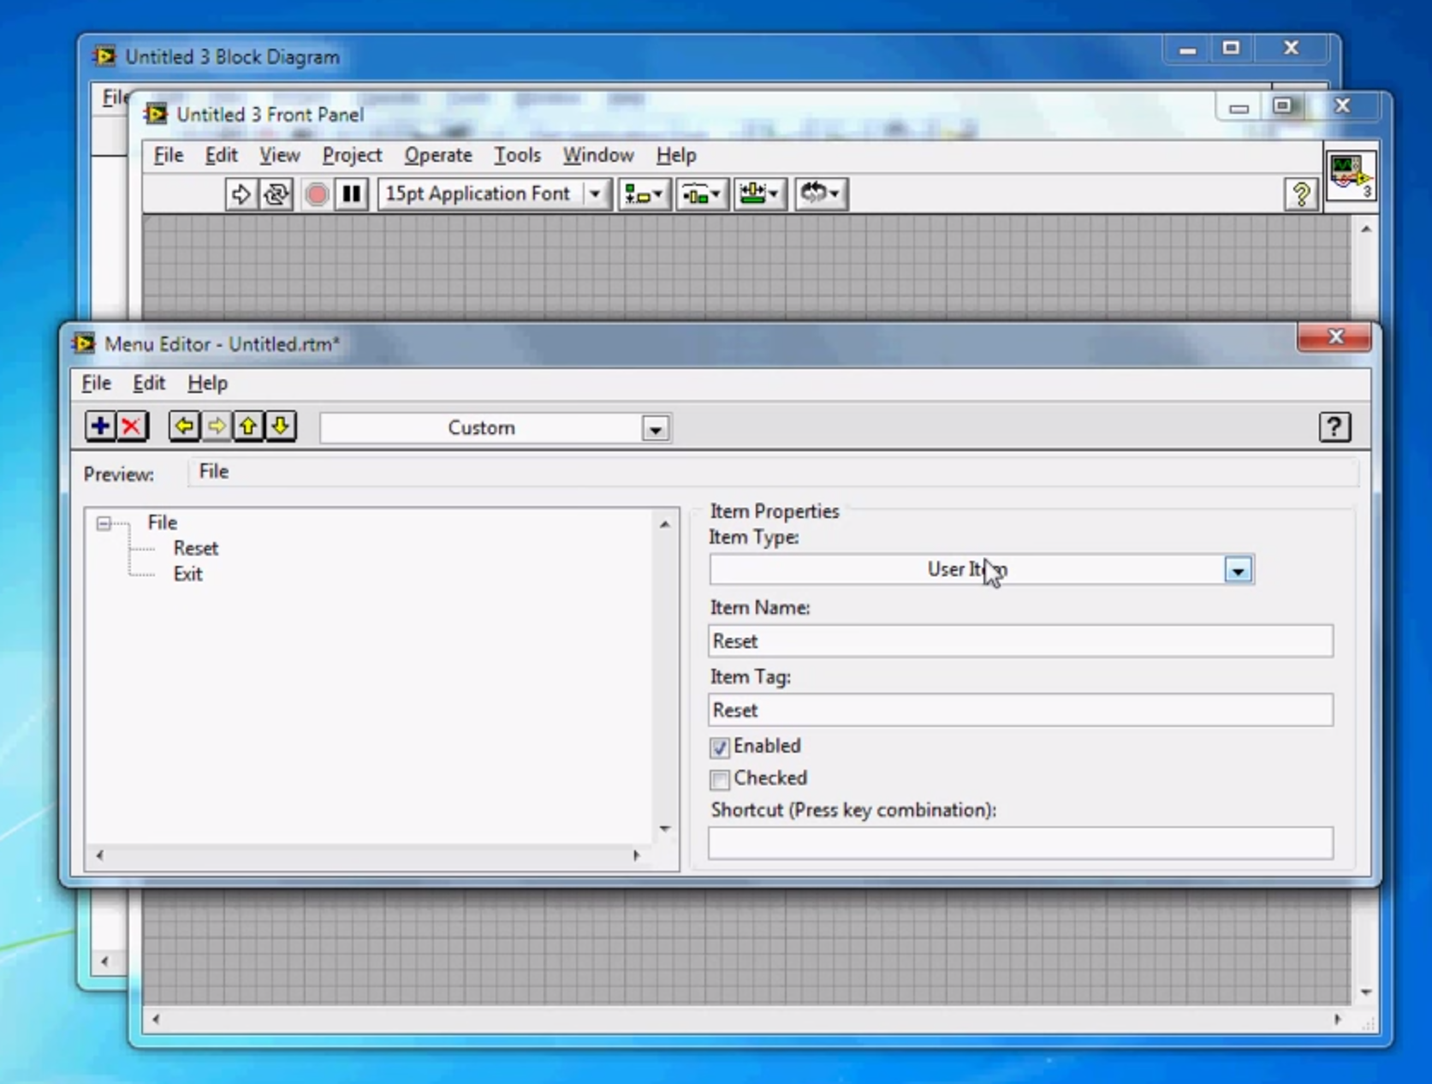Uncheck the Enabled checkbox
This screenshot has height=1084, width=1432.
[720, 747]
